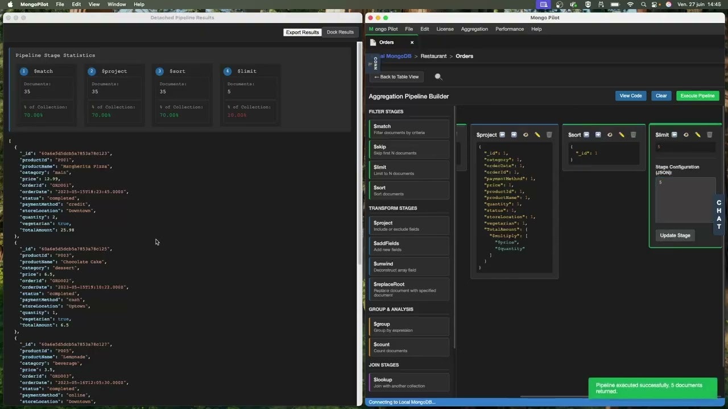Screen dimensions: 728x409
Task: Move the $project stage right
Action: click(x=514, y=135)
